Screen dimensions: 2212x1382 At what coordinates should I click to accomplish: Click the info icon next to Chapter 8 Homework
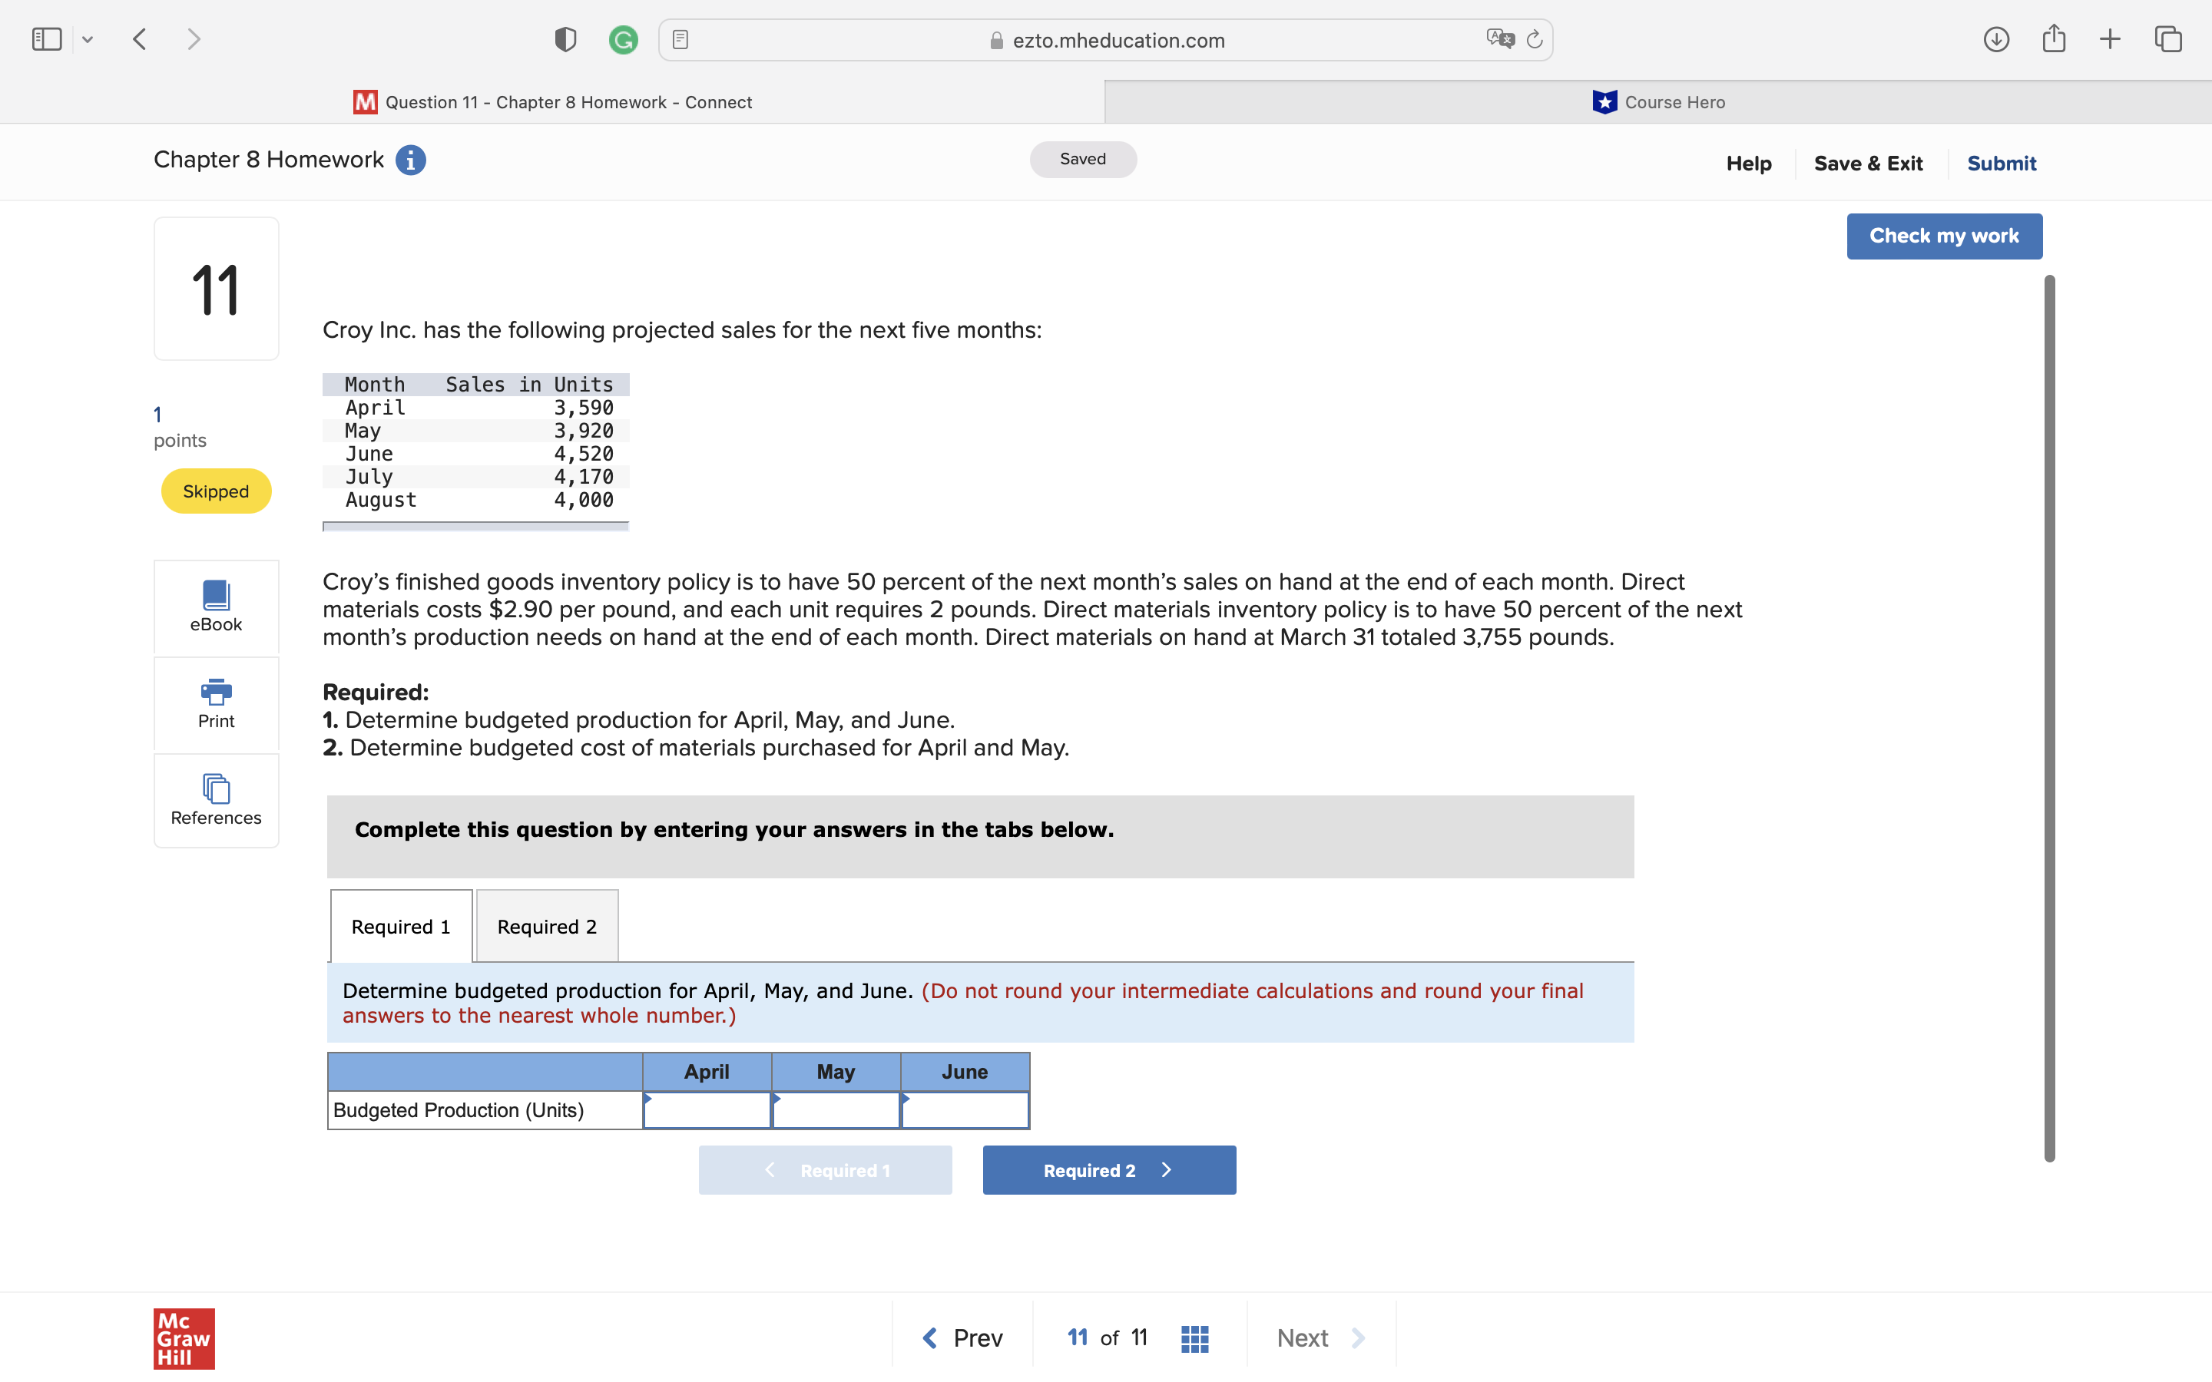pos(410,160)
